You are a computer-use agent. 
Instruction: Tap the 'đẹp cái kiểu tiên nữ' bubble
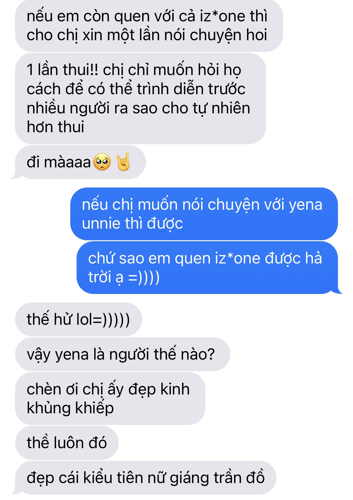146,478
